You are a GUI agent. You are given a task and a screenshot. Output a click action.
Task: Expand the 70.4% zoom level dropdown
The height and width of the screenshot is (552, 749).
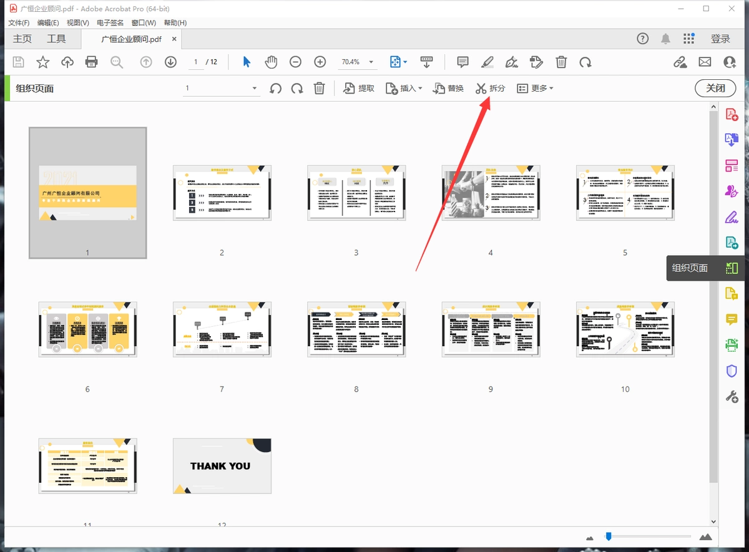point(372,62)
